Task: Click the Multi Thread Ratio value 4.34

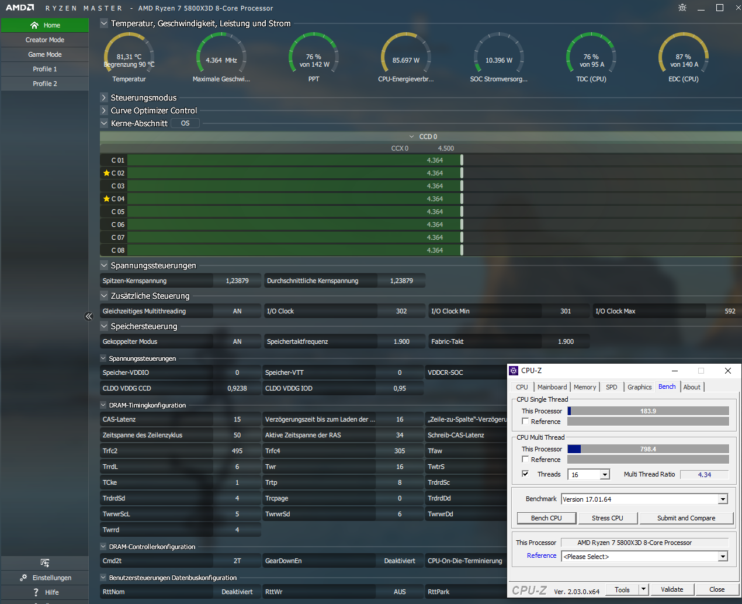Action: 705,475
